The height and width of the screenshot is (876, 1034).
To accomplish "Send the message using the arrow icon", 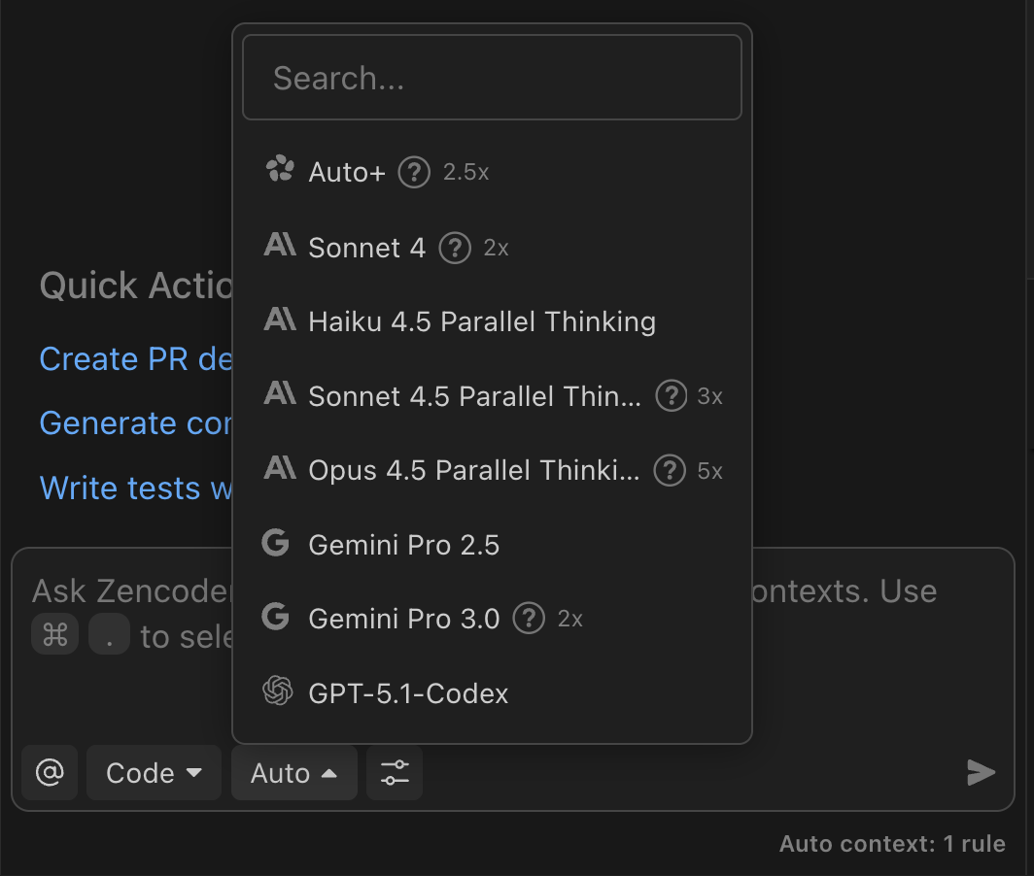I will pyautogui.click(x=981, y=773).
